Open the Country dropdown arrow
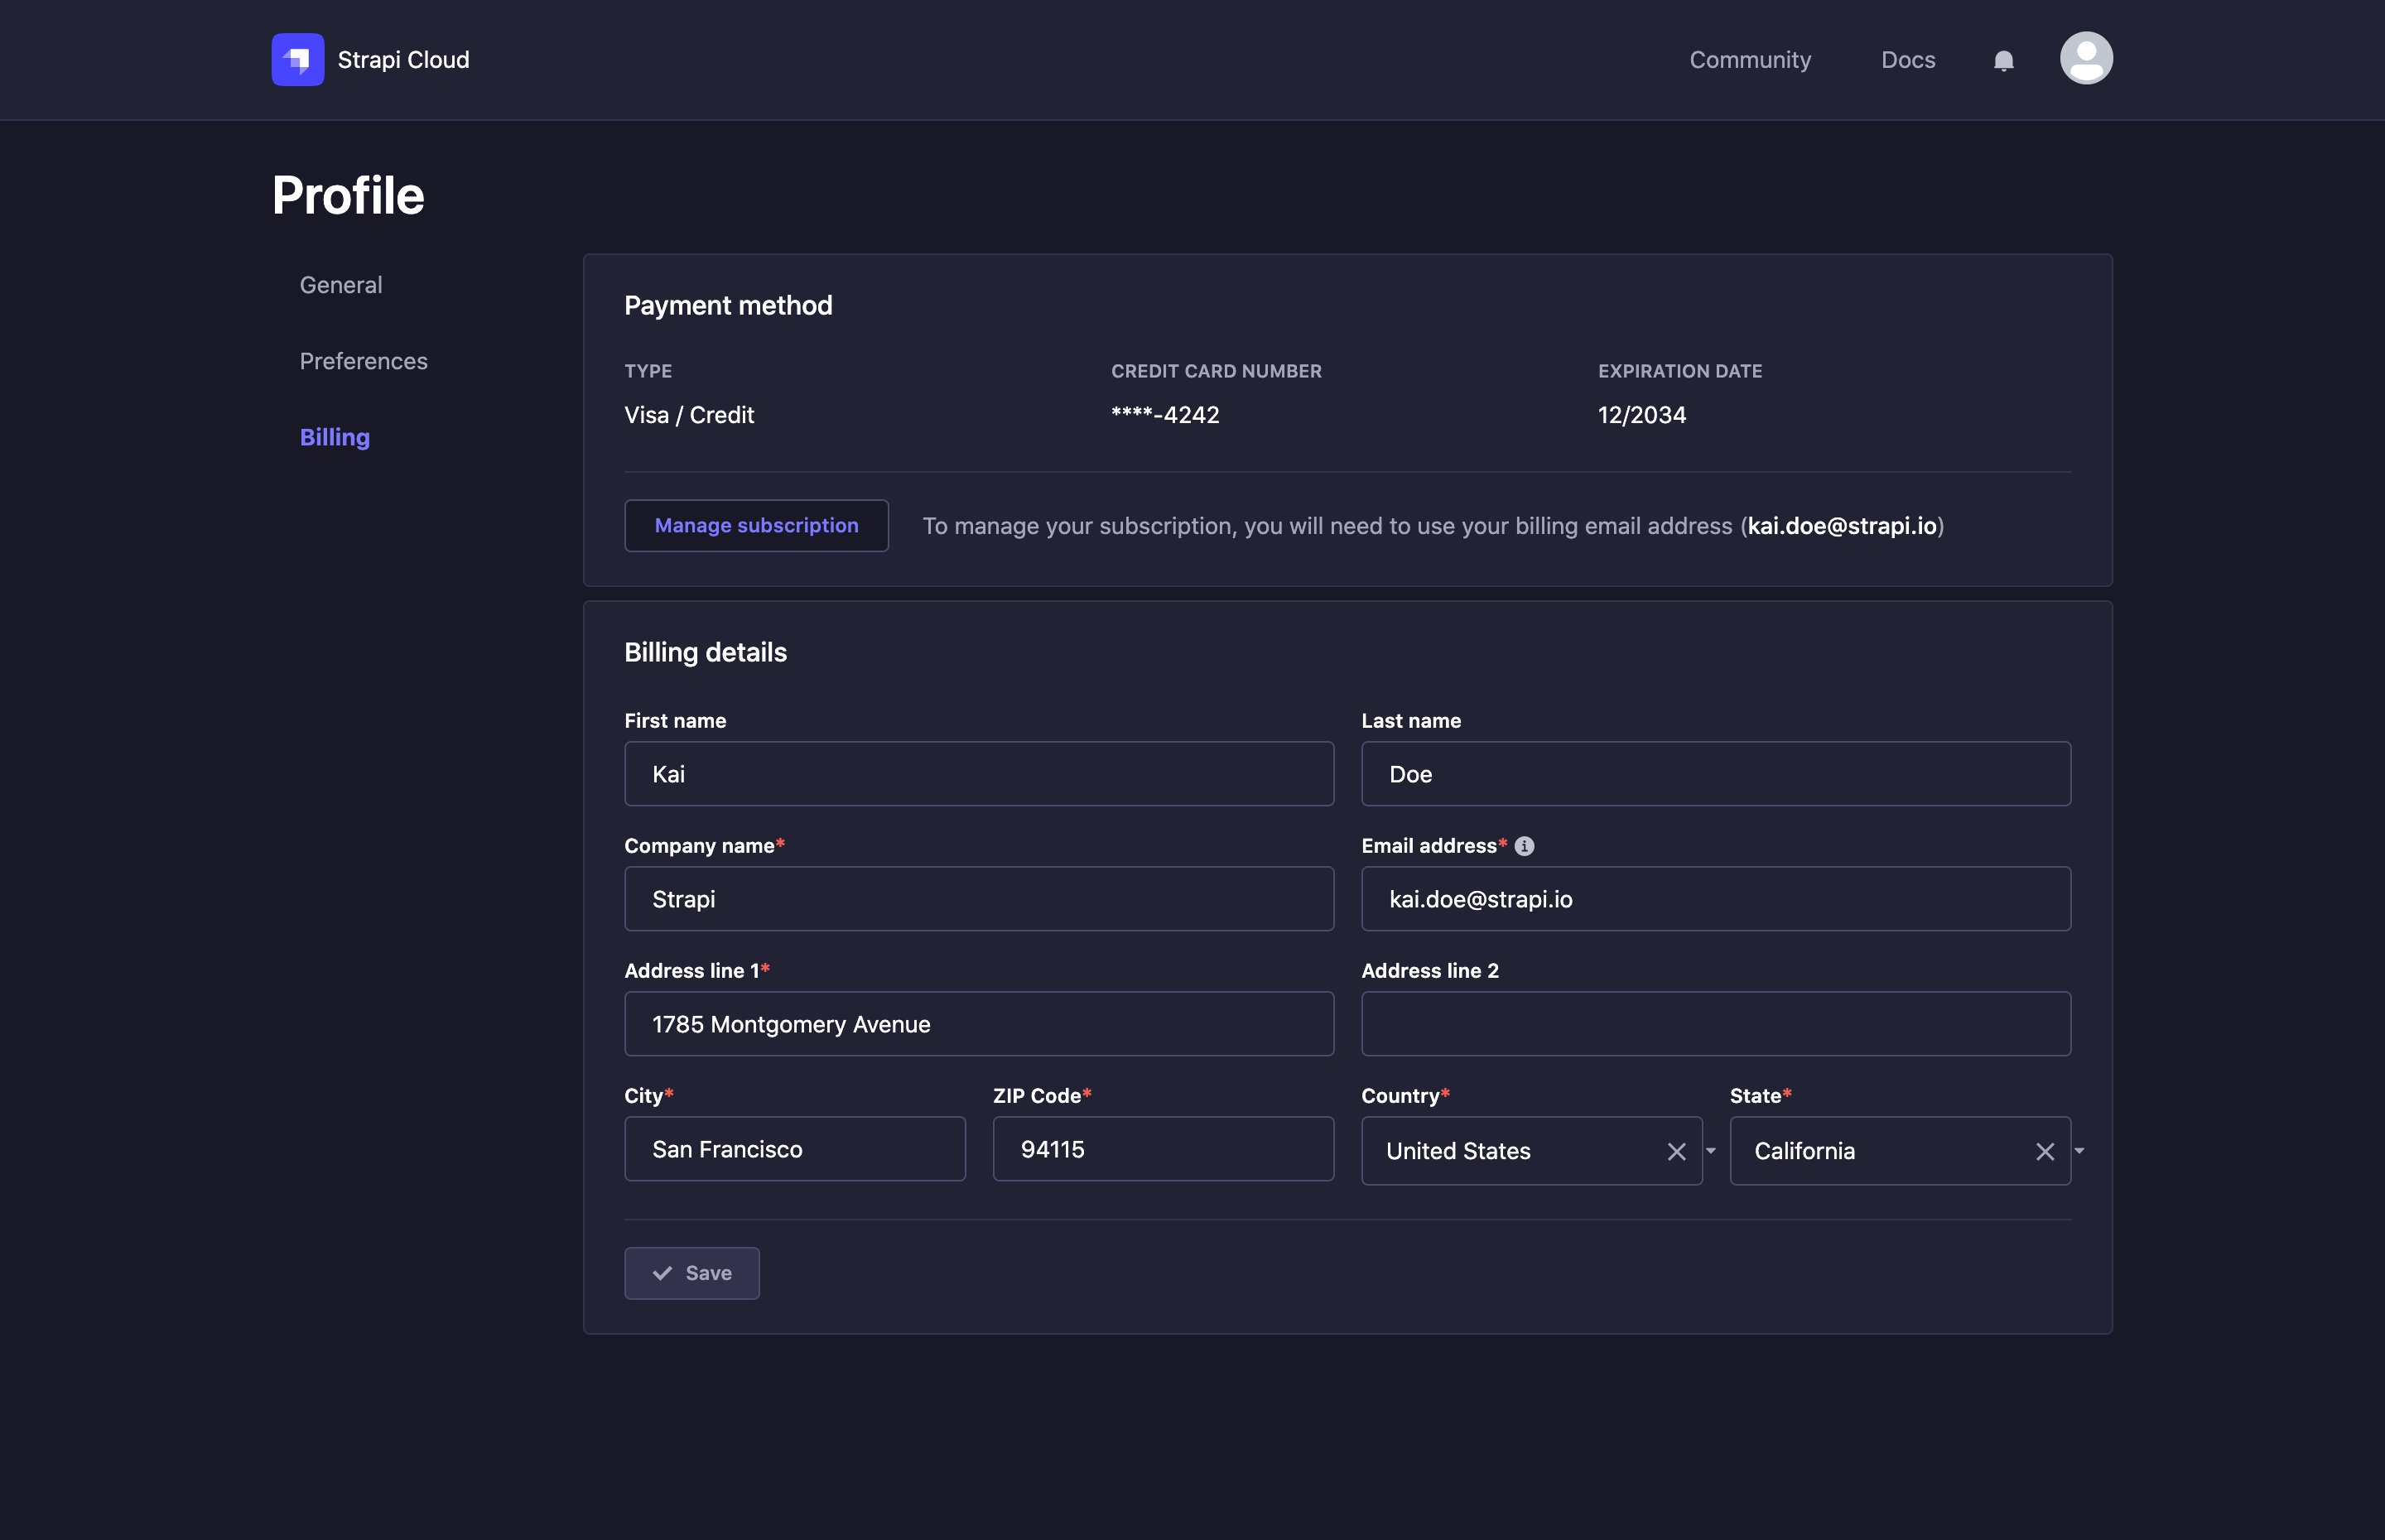The image size is (2385, 1540). (1710, 1151)
